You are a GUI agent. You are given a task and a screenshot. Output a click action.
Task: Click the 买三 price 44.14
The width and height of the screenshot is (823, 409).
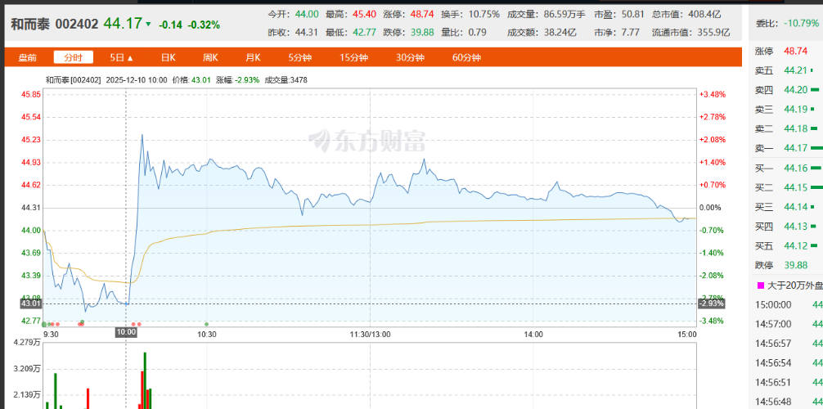[796, 206]
